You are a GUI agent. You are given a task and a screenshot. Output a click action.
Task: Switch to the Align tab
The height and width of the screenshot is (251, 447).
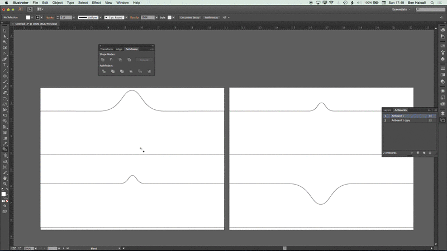point(119,49)
